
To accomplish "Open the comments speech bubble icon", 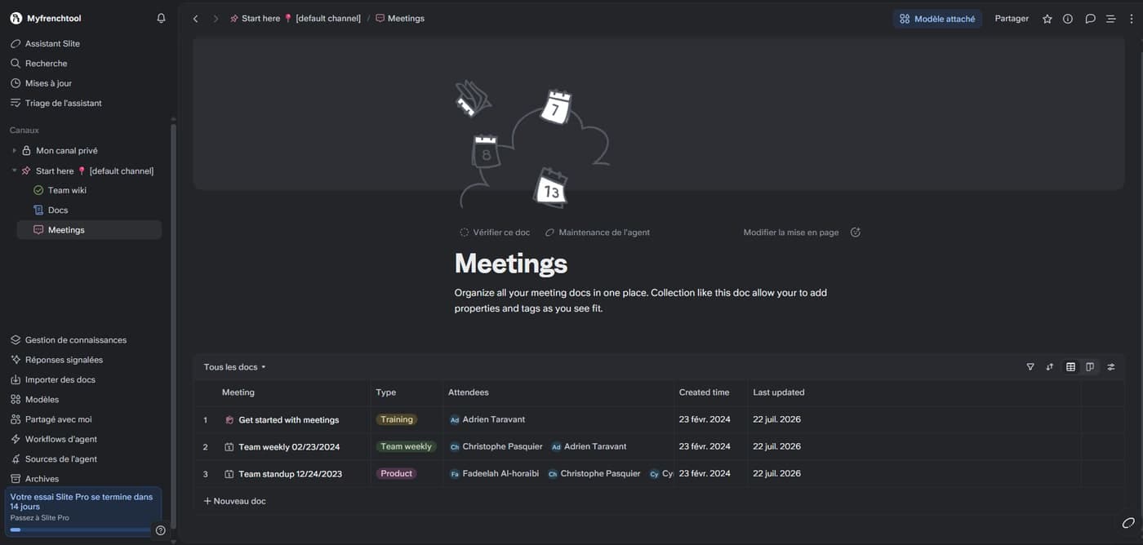I will 1090,19.
